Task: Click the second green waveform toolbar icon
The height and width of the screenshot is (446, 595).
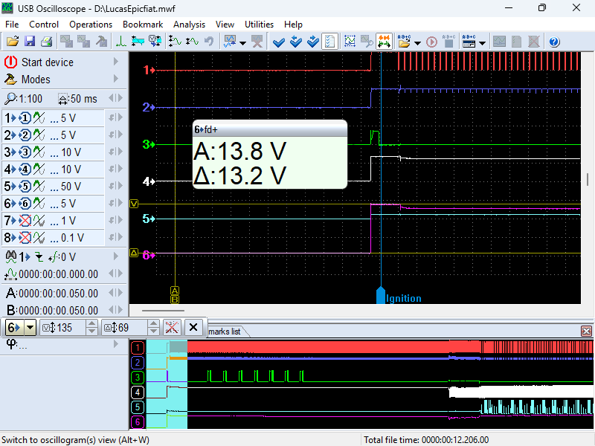Action: coord(192,42)
